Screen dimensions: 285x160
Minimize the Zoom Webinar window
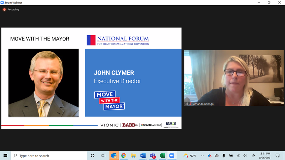(x=259, y=3)
